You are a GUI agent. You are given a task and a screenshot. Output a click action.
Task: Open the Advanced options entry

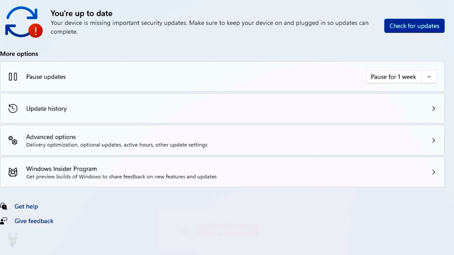pos(222,140)
